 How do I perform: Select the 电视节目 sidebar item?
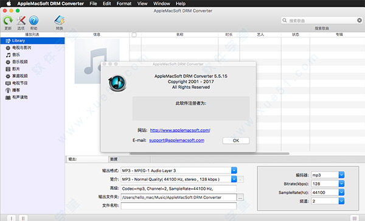pyautogui.click(x=33, y=83)
